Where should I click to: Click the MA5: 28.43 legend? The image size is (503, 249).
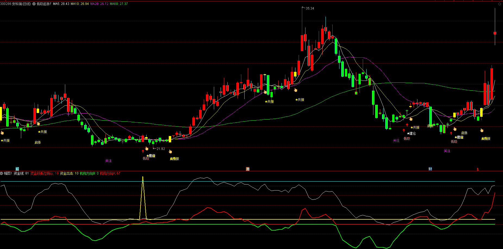[61, 4]
